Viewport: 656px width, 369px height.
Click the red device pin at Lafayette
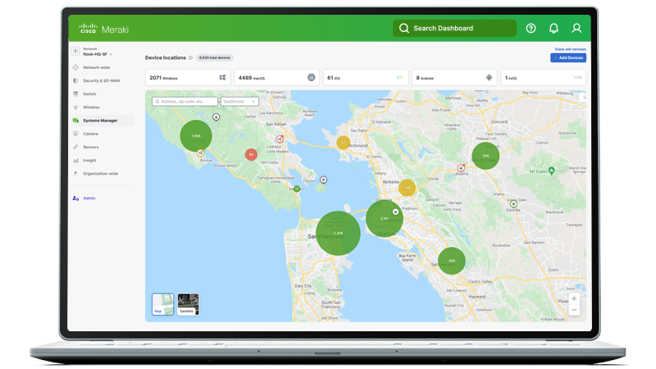click(461, 168)
